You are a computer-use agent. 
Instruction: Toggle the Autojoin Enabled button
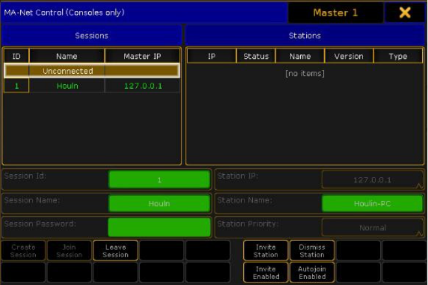[x=312, y=273]
